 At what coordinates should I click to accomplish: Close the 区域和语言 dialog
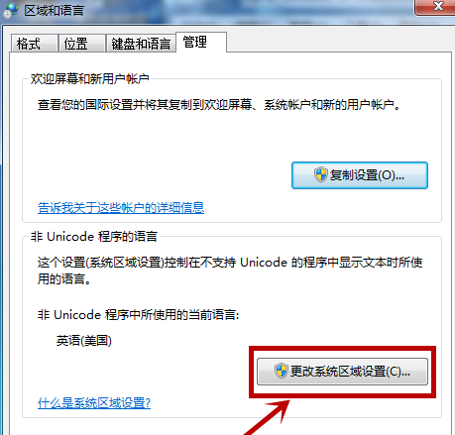click(x=435, y=7)
